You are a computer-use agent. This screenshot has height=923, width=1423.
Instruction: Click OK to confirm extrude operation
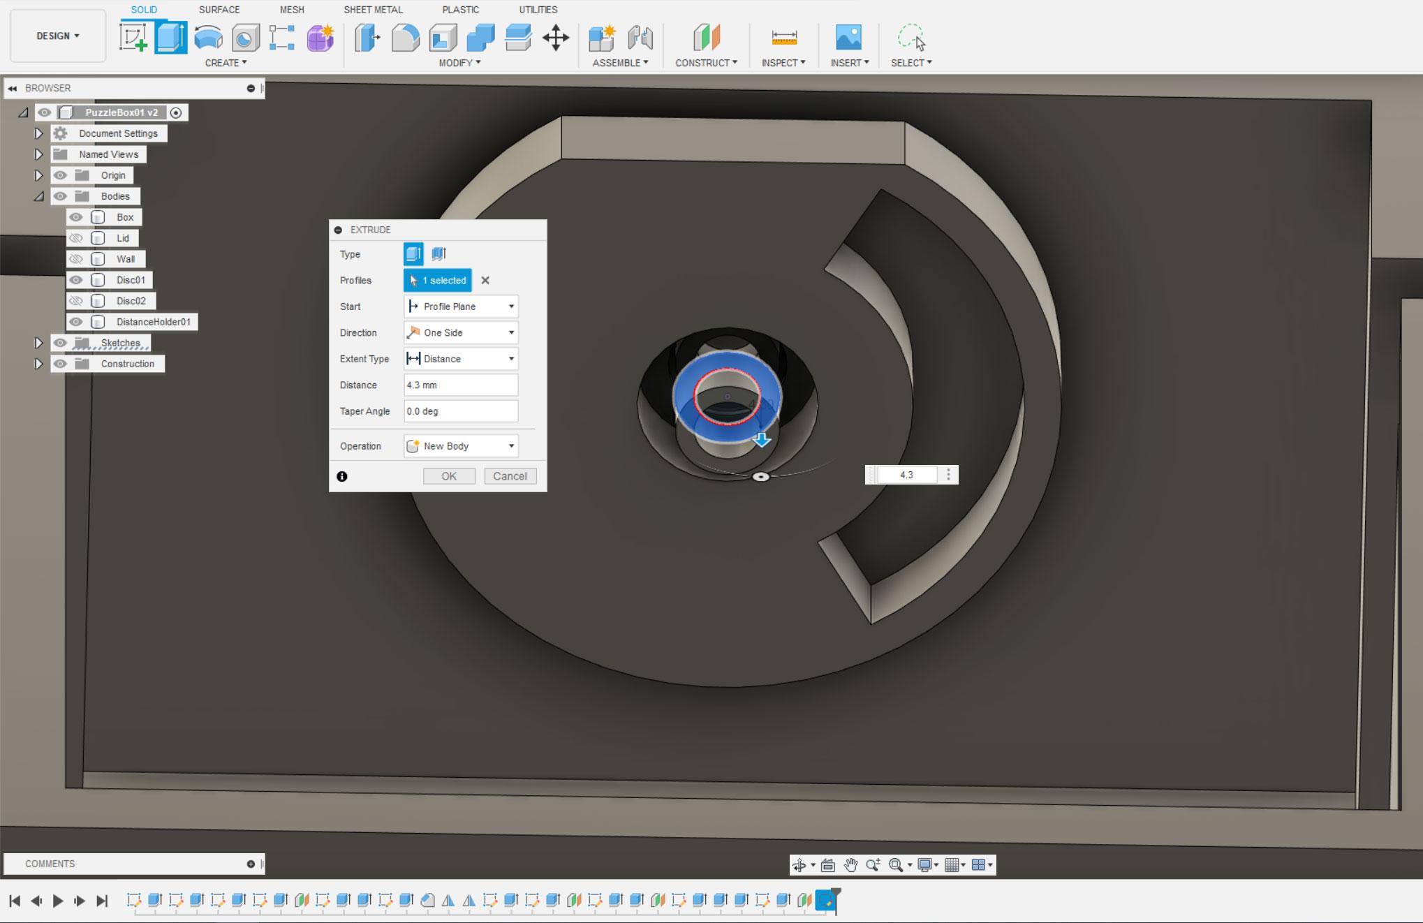click(449, 475)
